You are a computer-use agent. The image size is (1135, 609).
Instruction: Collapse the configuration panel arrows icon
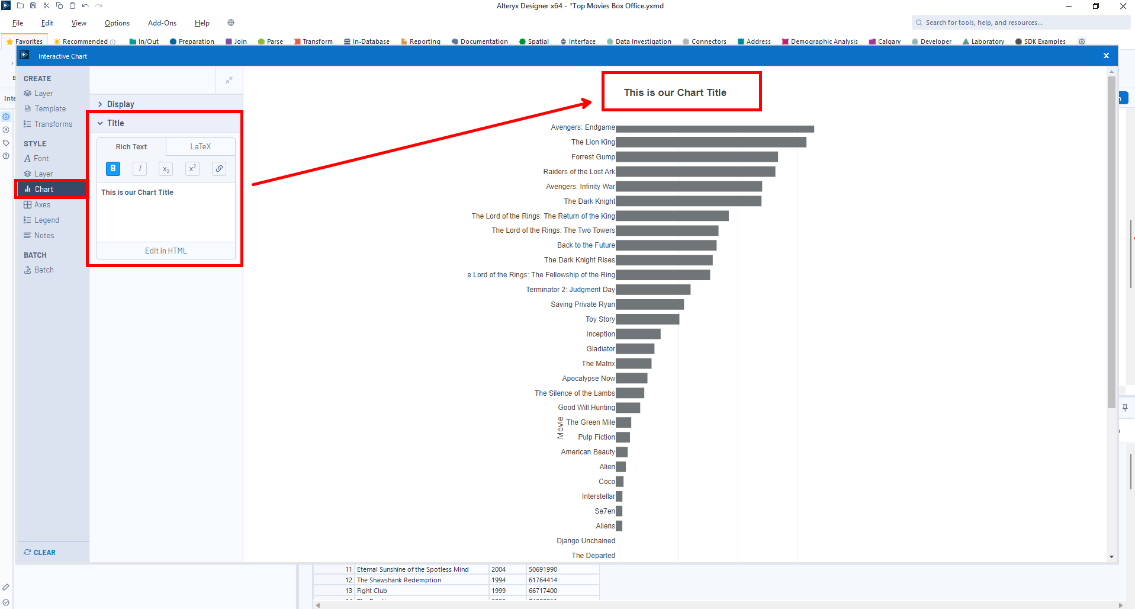pyautogui.click(x=229, y=80)
